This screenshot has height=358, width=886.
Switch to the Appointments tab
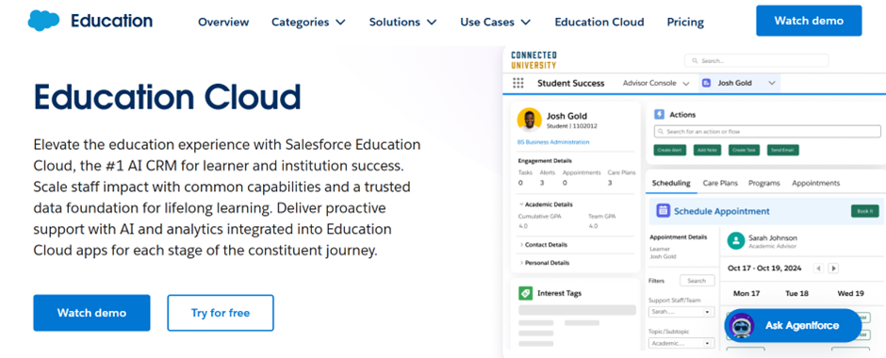pyautogui.click(x=815, y=183)
